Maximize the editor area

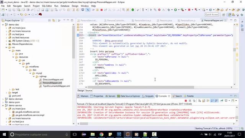[235, 20]
